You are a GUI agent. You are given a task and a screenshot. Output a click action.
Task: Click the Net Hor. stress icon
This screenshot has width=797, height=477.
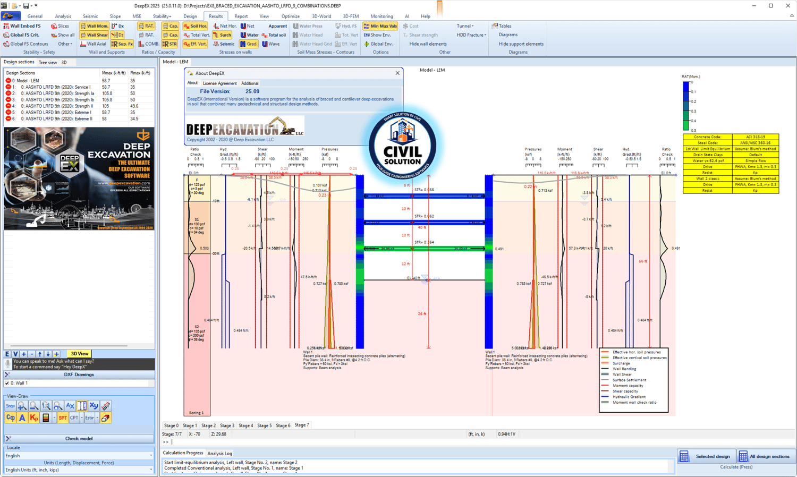[216, 26]
